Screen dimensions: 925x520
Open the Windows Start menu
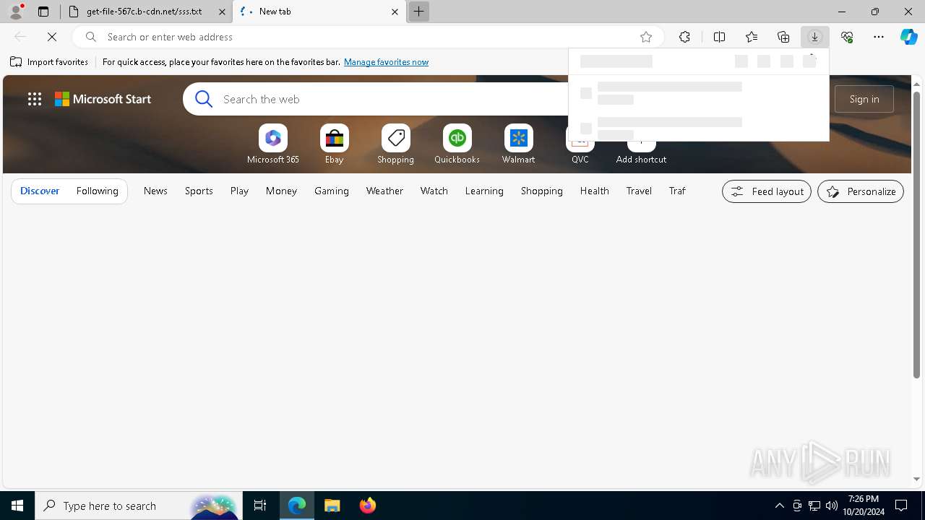pos(17,506)
